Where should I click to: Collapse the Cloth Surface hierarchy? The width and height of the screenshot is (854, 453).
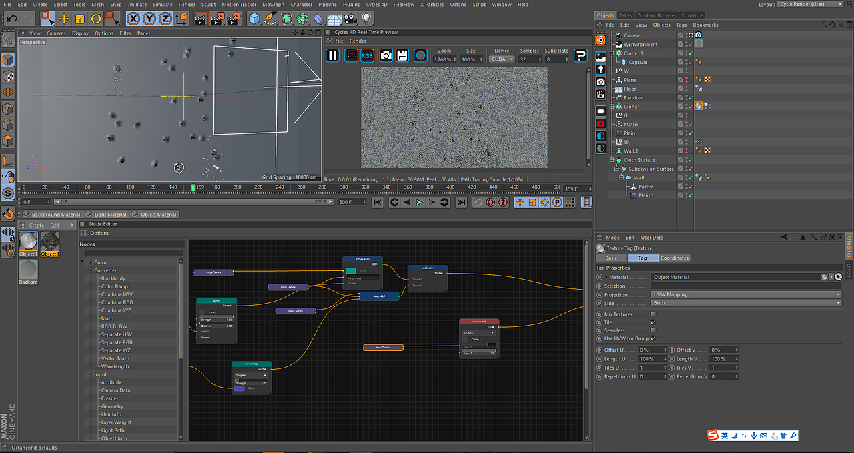[612, 160]
